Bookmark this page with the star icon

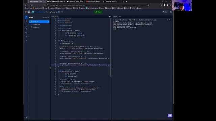coord(148,5)
